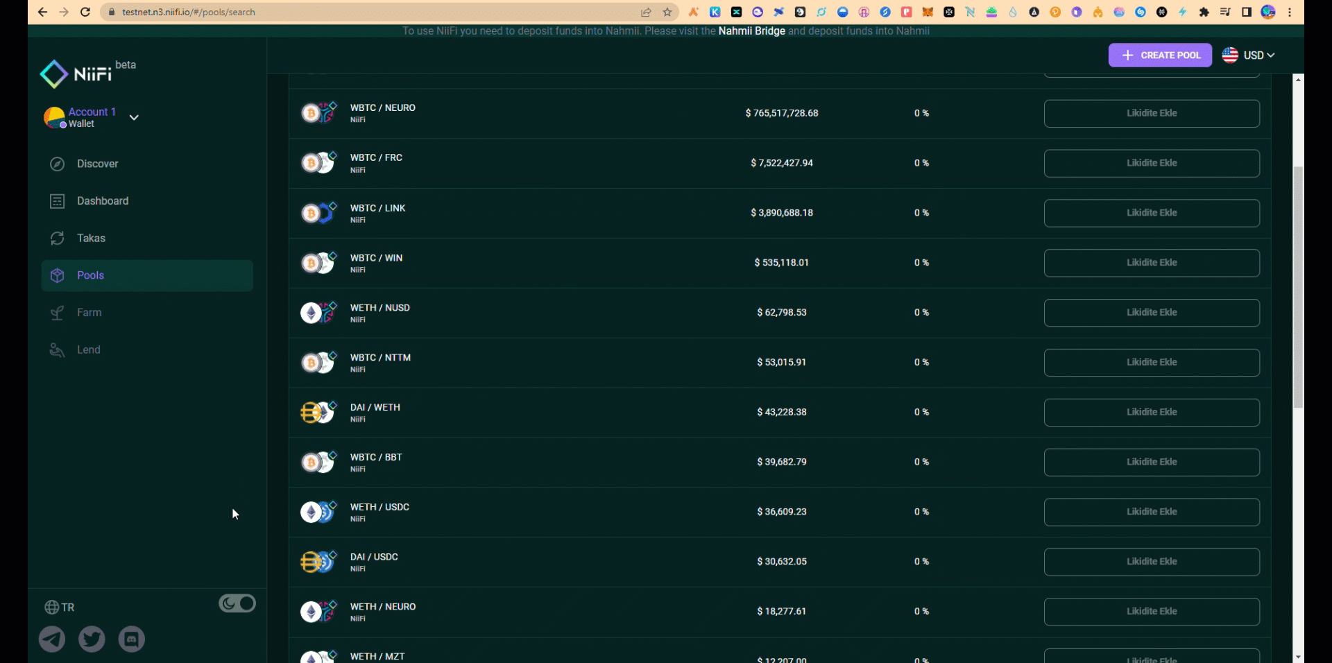The image size is (1332, 663).
Task: Click the DAI / WETH token pair icon
Action: tap(318, 412)
